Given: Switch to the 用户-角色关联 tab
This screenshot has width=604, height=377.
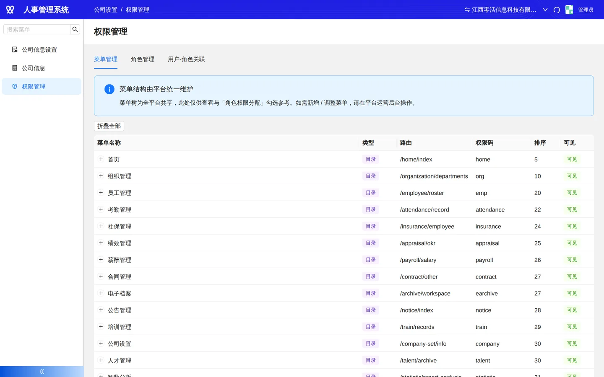Looking at the screenshot, I should pos(186,59).
